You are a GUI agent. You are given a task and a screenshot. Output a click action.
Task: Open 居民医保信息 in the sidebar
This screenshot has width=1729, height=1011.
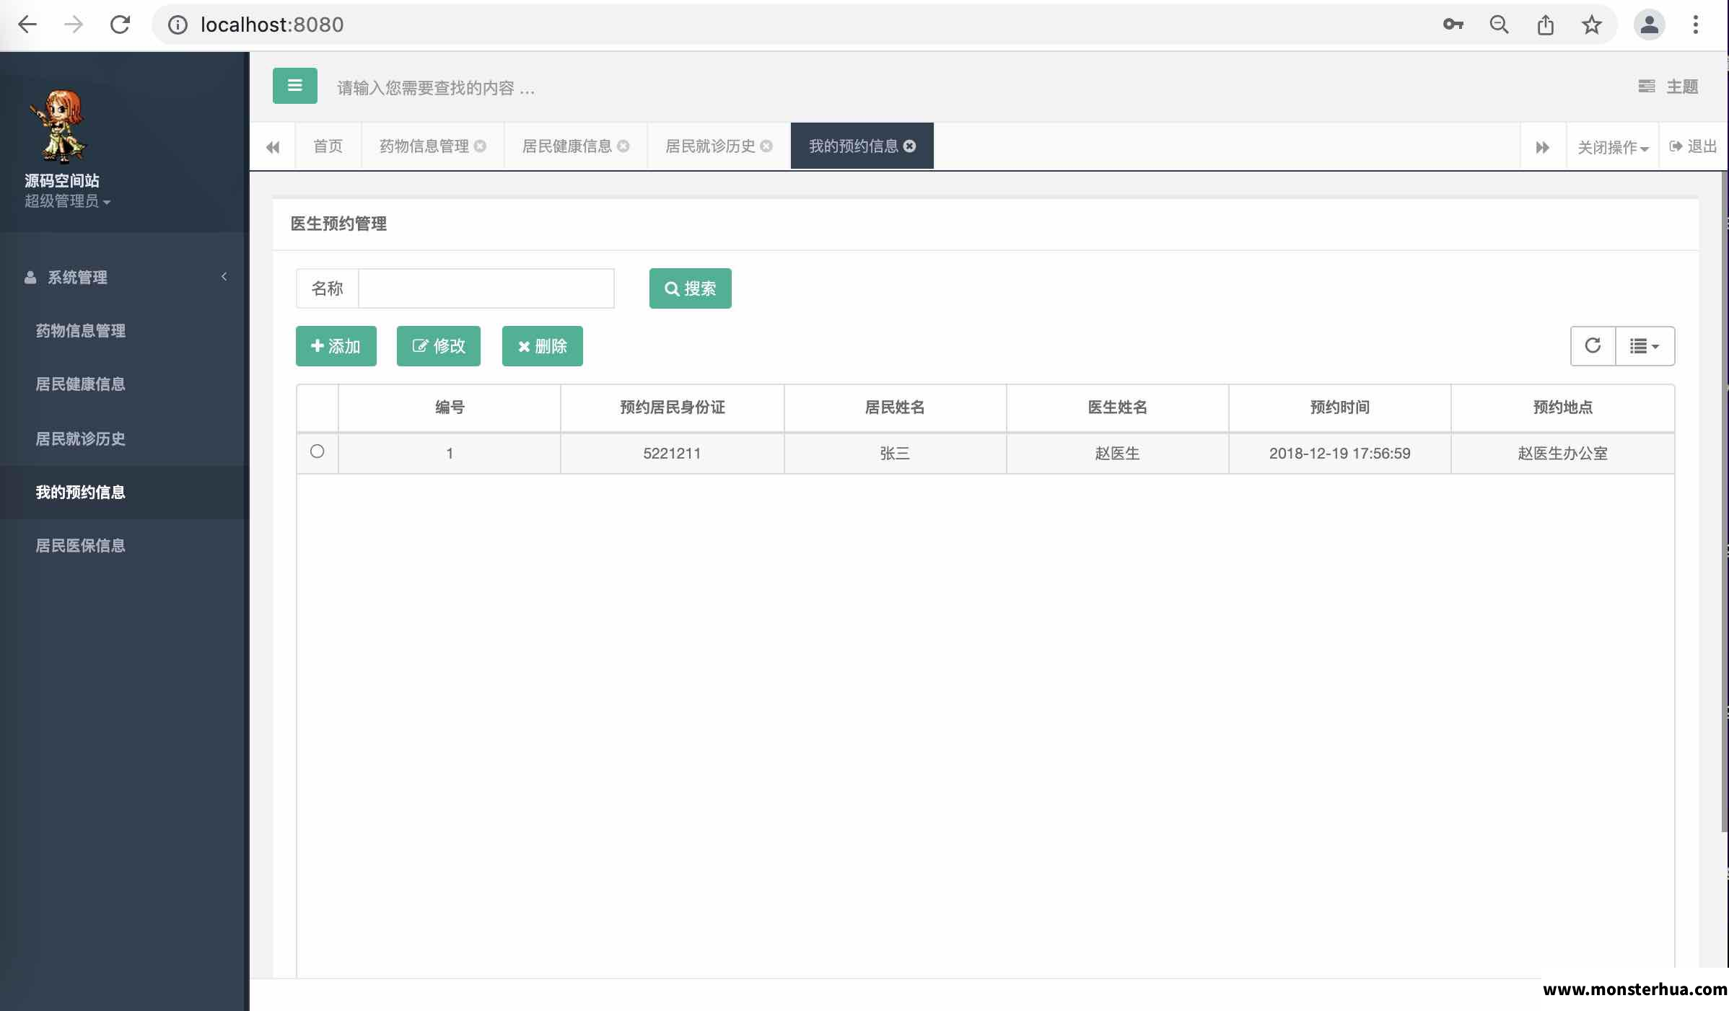pyautogui.click(x=81, y=546)
